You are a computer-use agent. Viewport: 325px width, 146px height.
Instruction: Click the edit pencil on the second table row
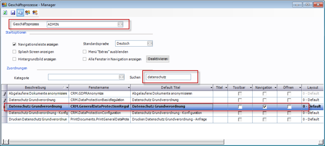(x=5, y=100)
